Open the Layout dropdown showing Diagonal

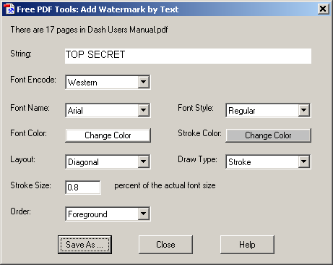click(x=108, y=161)
